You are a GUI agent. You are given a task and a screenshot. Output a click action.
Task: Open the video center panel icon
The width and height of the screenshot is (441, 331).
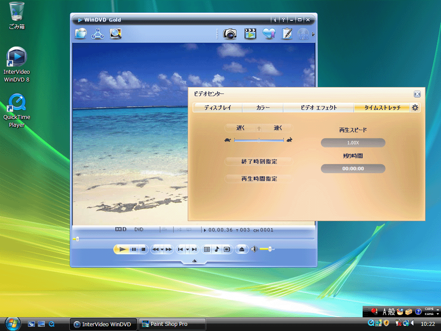(227, 249)
